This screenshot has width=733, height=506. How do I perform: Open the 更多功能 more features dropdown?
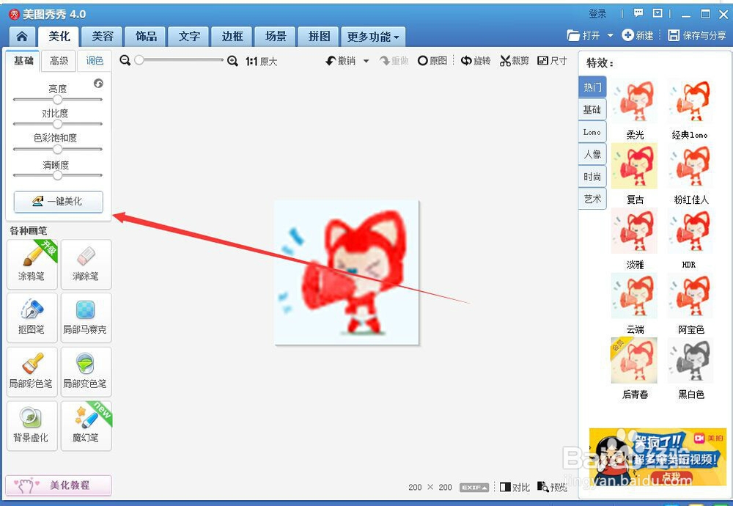point(373,37)
